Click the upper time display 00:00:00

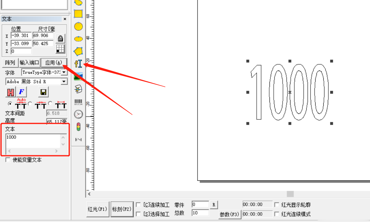(x=258, y=204)
